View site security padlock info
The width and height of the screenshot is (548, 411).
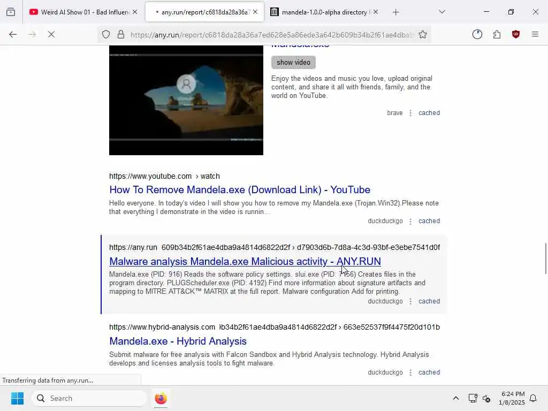pyautogui.click(x=121, y=34)
